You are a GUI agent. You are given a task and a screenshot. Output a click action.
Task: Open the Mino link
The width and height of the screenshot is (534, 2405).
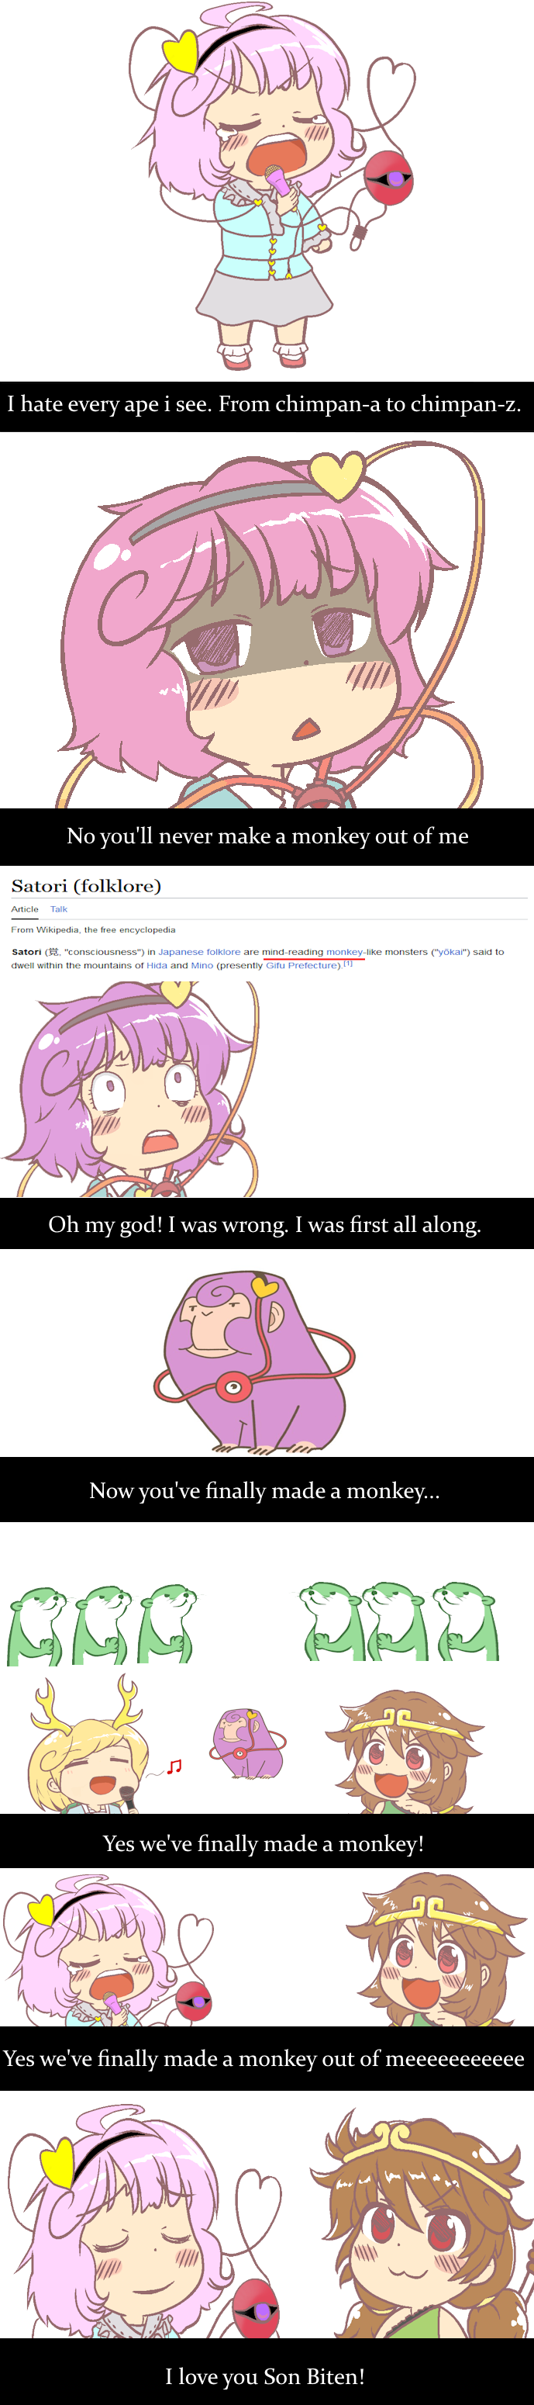click(202, 965)
